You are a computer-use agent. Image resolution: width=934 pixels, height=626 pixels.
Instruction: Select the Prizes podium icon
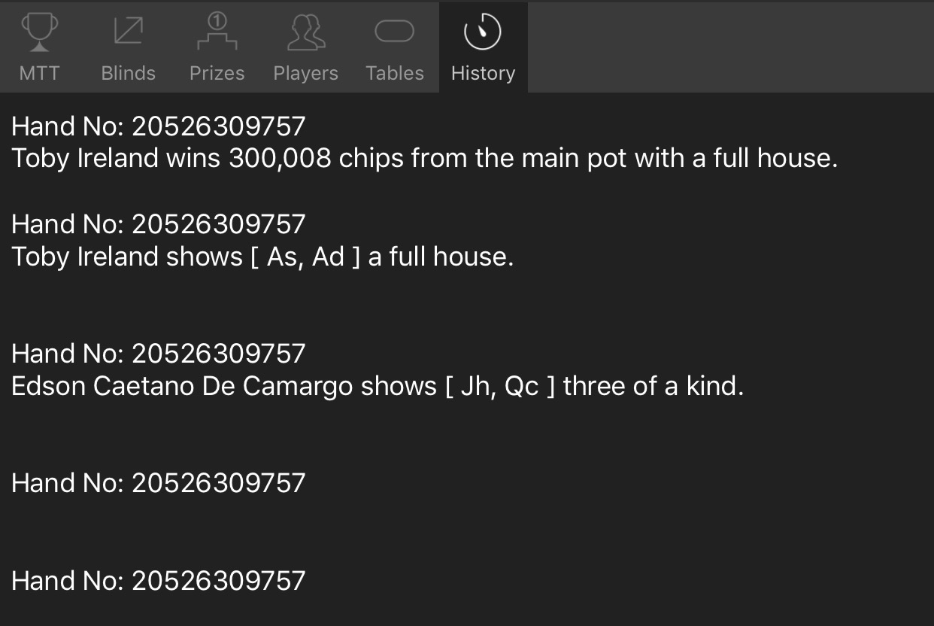click(217, 32)
